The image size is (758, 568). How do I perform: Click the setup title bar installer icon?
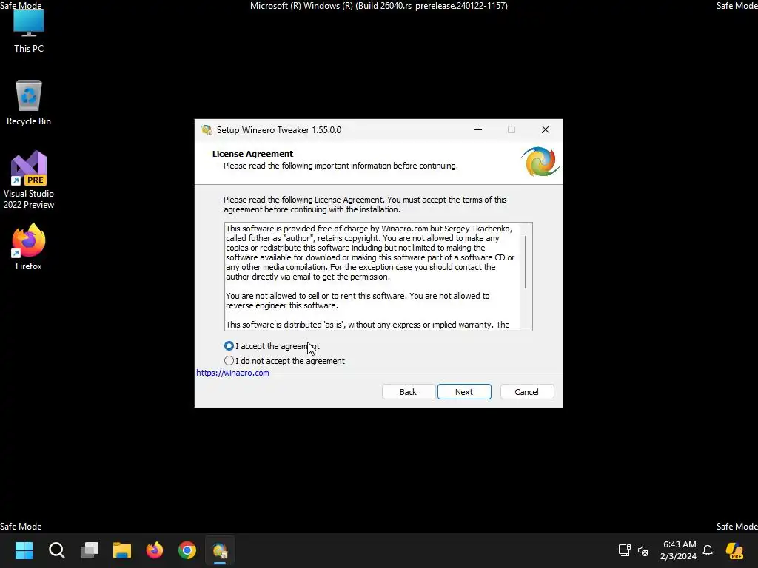pyautogui.click(x=207, y=130)
